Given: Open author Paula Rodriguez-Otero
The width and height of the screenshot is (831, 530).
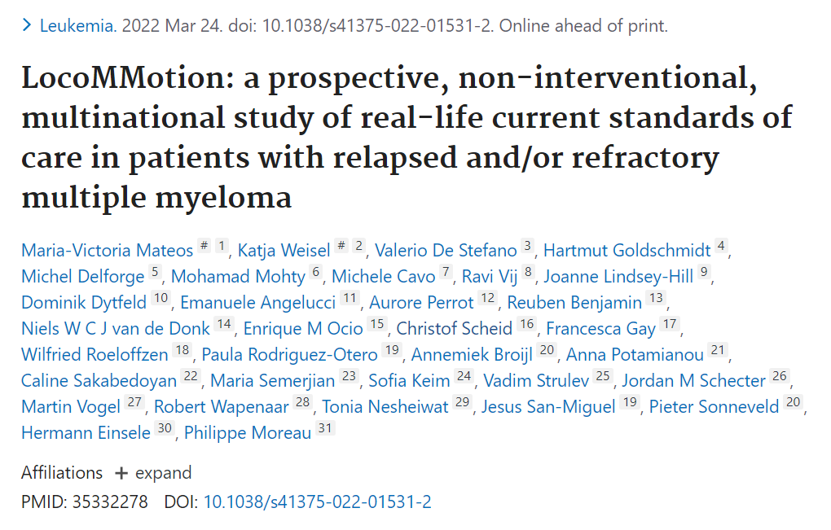Looking at the screenshot, I should [289, 354].
